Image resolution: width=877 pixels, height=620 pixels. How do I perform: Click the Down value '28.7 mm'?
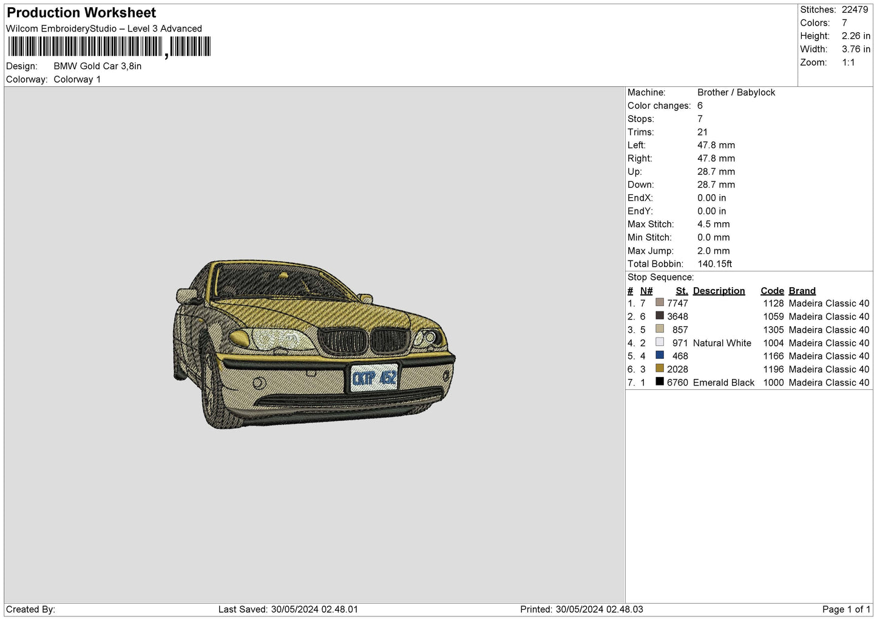716,185
